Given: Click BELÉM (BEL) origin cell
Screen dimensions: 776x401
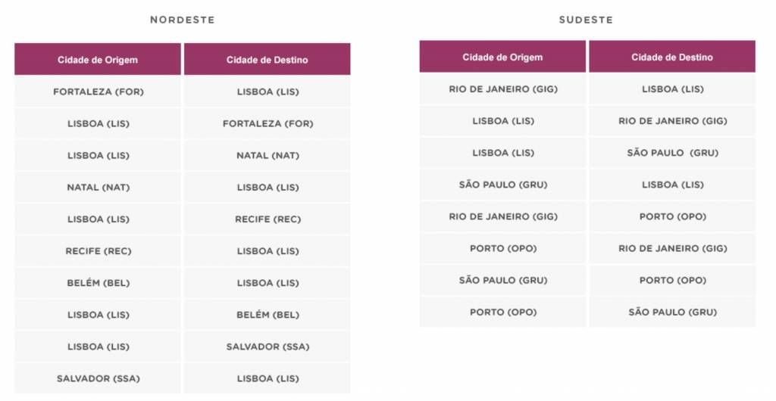Looking at the screenshot, I should (x=98, y=283).
